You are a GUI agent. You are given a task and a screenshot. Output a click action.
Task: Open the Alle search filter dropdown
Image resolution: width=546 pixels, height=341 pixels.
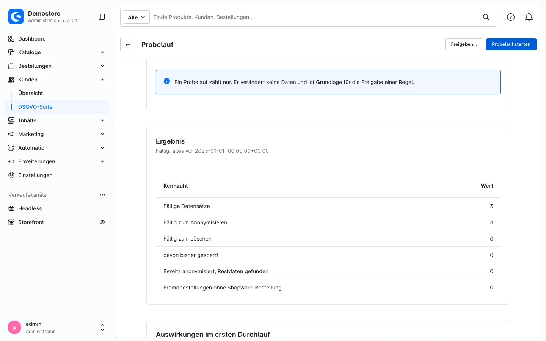pos(136,17)
